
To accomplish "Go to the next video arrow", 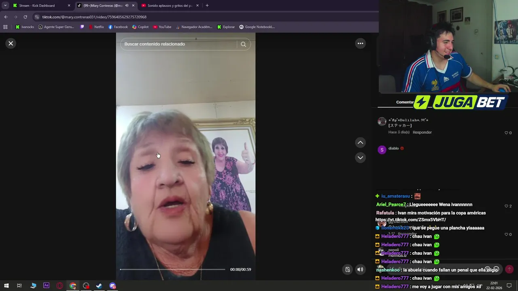I will click(x=360, y=158).
